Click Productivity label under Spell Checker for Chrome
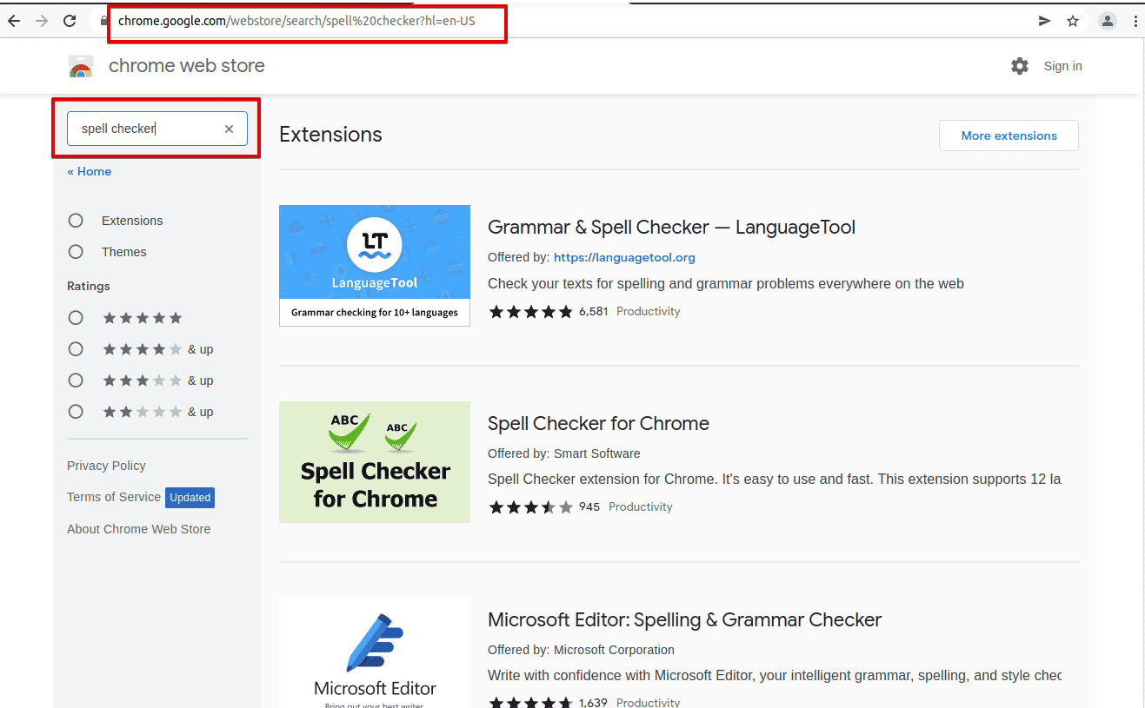 pyautogui.click(x=641, y=507)
